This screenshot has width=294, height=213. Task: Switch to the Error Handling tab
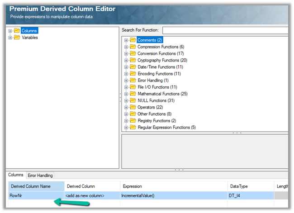[x=40, y=175]
